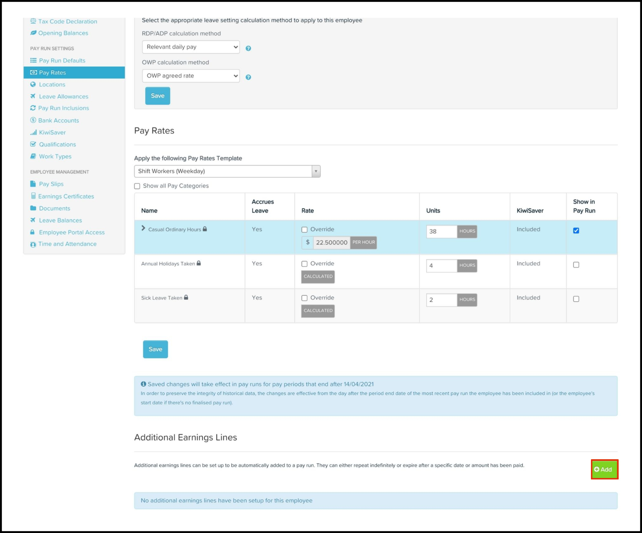642x533 pixels.
Task: Open RDP/ADP calculation method dropdown
Action: coord(191,47)
